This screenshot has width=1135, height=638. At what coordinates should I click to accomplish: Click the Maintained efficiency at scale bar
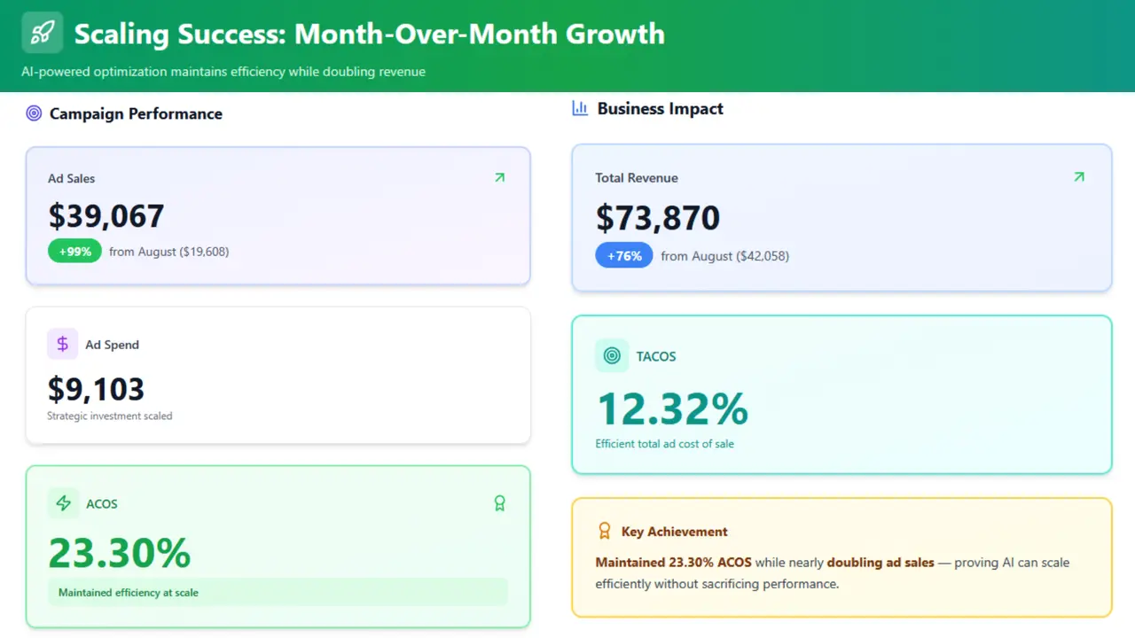click(278, 592)
